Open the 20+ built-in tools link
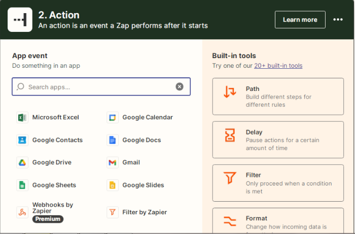The width and height of the screenshot is (355, 234). pos(278,66)
